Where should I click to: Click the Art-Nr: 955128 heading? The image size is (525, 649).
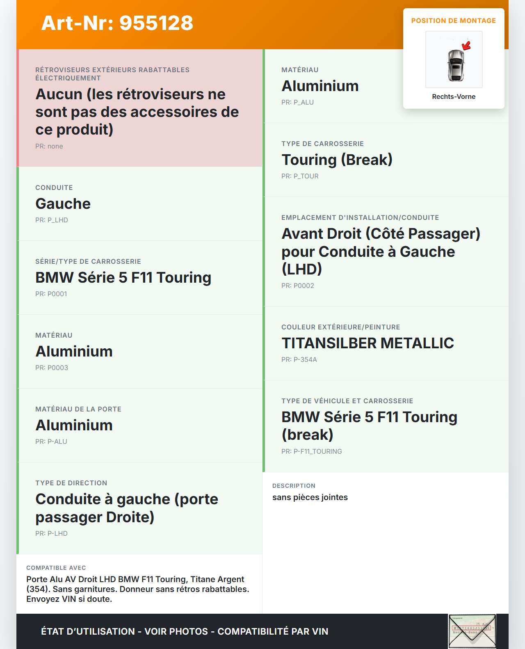(117, 23)
